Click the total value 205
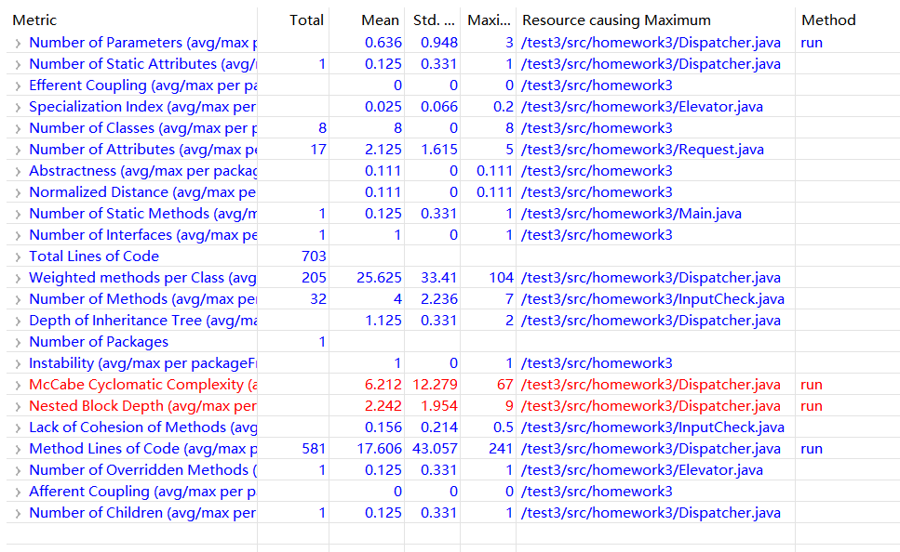The image size is (900, 552). tap(314, 278)
